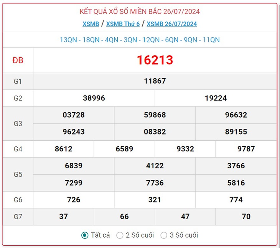This screenshot has height=248, width=280.
Task: Open the XSMB 26/07/2024 link
Action: pyautogui.click(x=172, y=24)
